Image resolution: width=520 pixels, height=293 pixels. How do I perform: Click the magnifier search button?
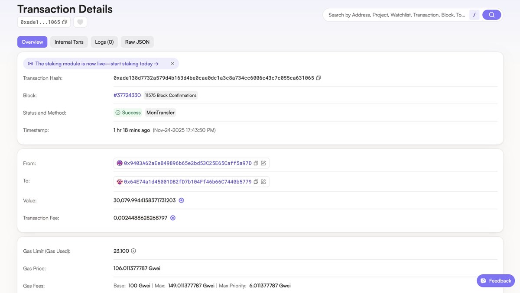(492, 15)
